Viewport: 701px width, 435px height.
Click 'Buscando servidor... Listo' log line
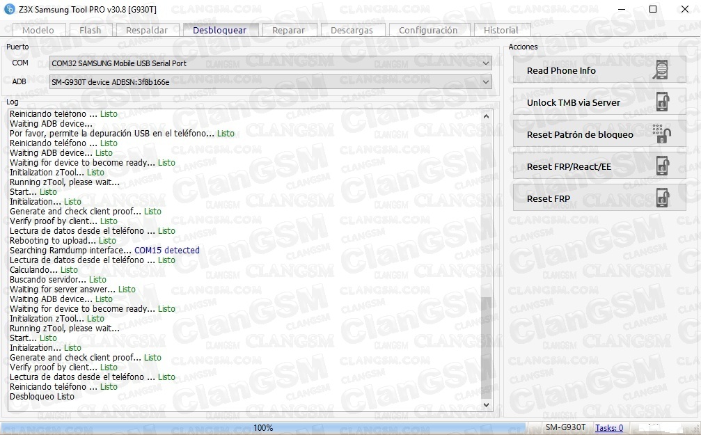click(58, 279)
